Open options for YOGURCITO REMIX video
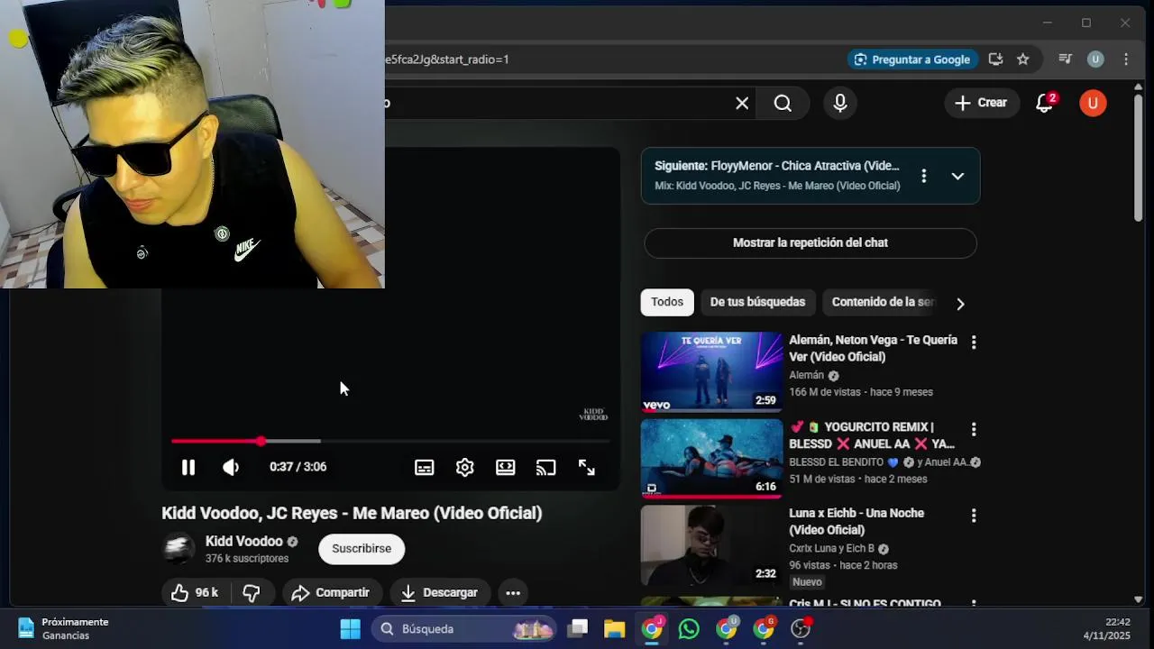 click(974, 429)
